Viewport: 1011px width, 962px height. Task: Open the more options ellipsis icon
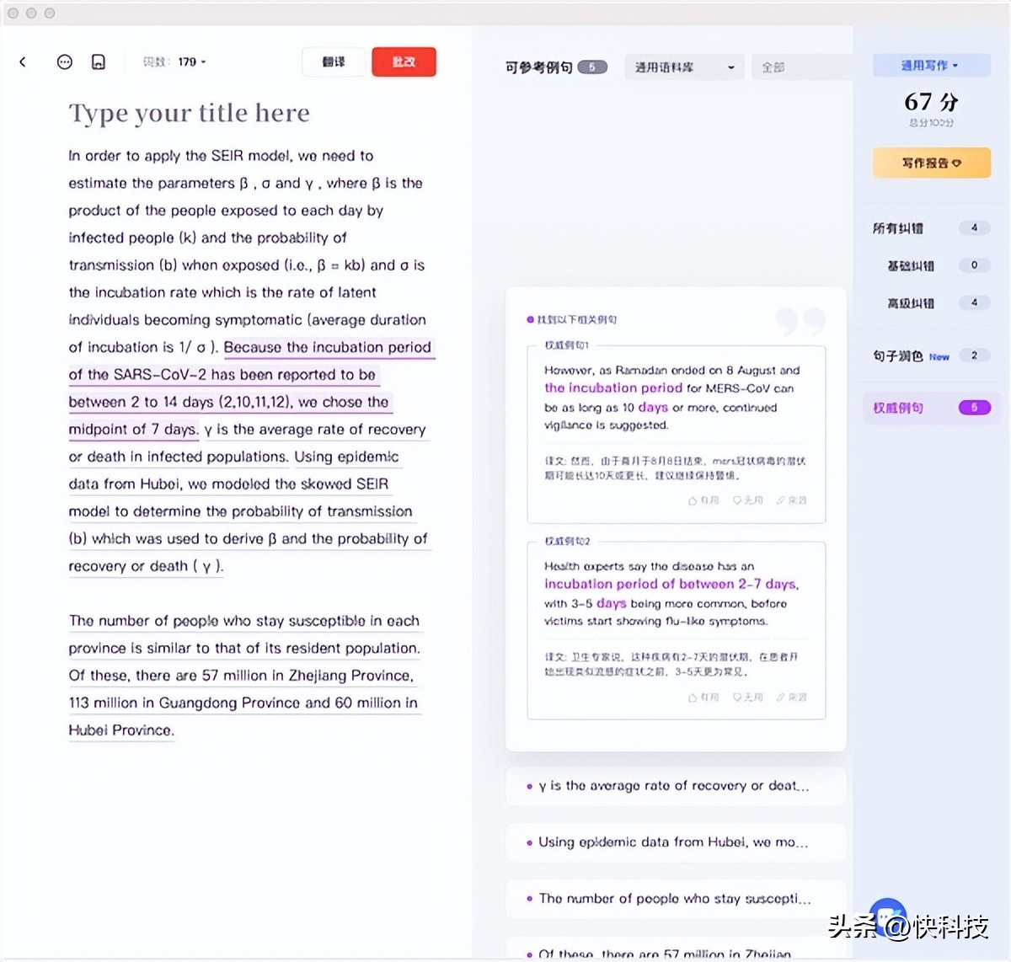pyautogui.click(x=64, y=61)
